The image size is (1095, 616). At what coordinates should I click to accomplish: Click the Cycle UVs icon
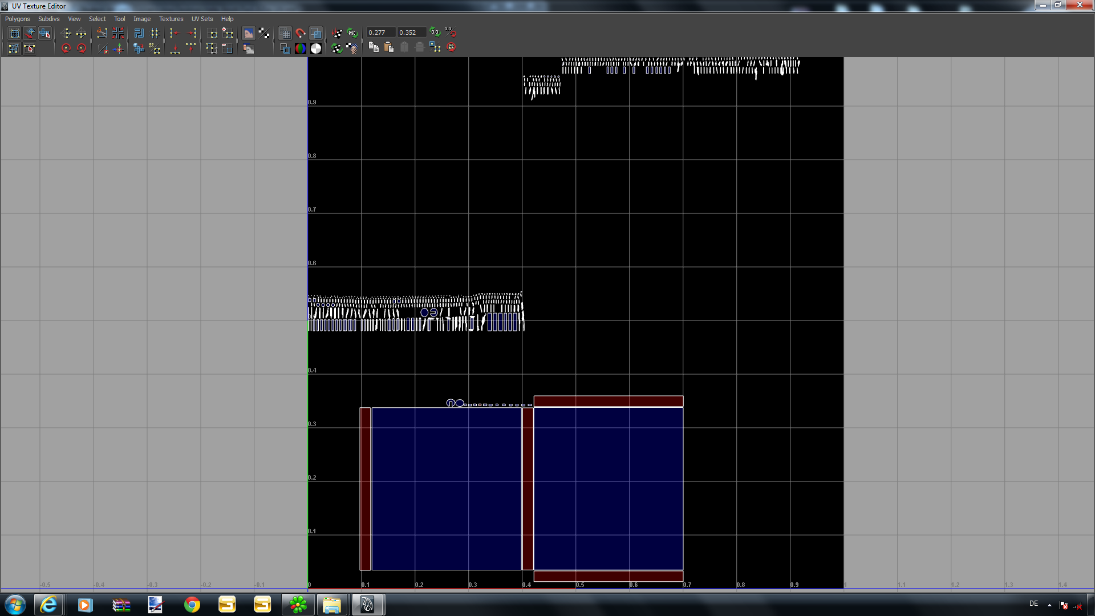(x=451, y=47)
